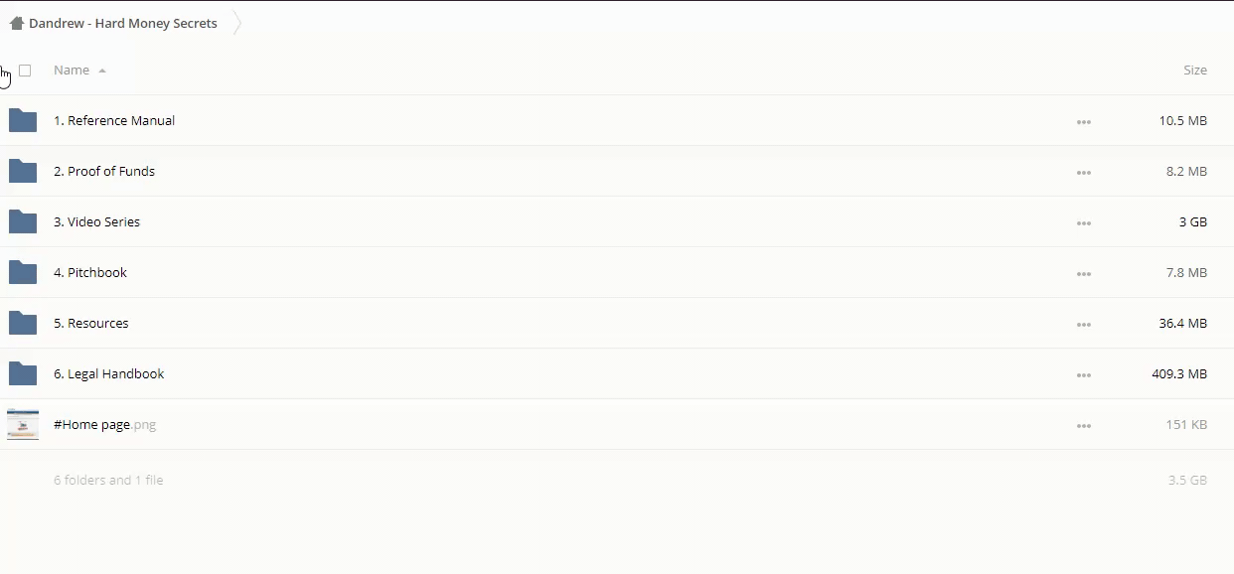Open the Video Series folder icon
This screenshot has height=574, width=1234.
pos(23,222)
